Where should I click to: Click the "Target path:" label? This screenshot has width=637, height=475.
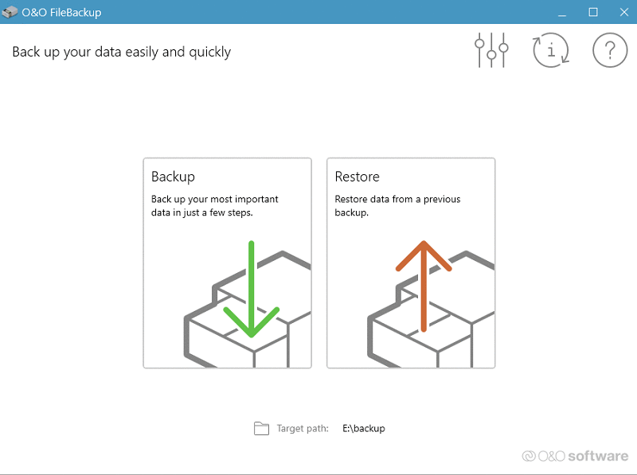[303, 429]
